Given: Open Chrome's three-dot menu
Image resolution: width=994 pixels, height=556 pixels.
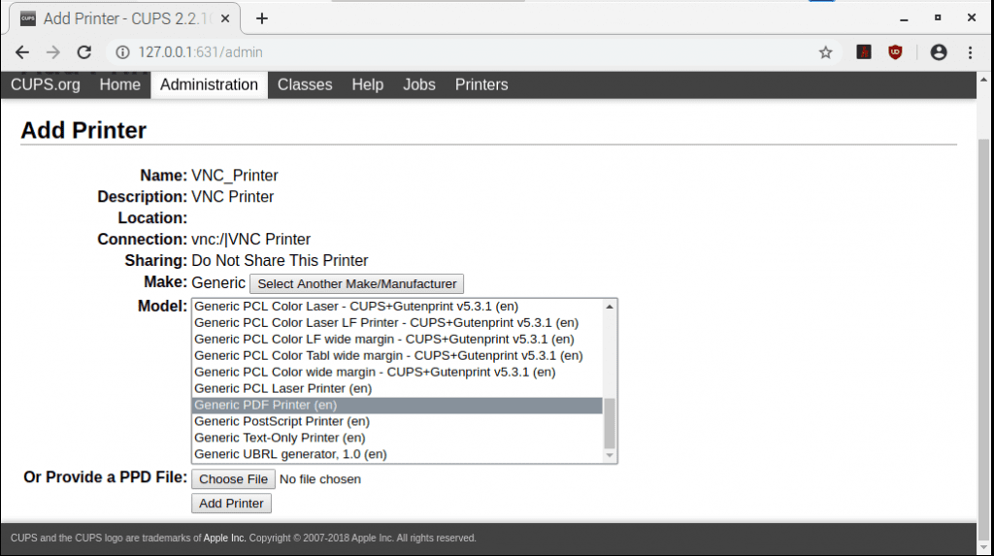Looking at the screenshot, I should pos(971,52).
